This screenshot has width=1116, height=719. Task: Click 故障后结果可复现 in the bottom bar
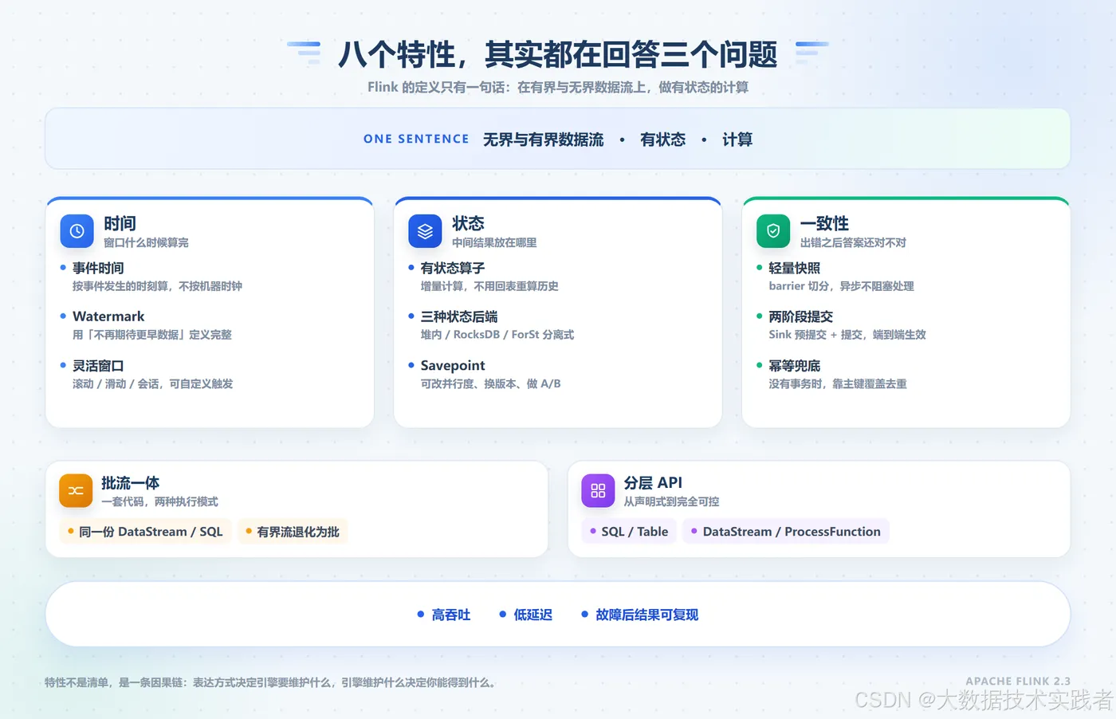pyautogui.click(x=647, y=615)
